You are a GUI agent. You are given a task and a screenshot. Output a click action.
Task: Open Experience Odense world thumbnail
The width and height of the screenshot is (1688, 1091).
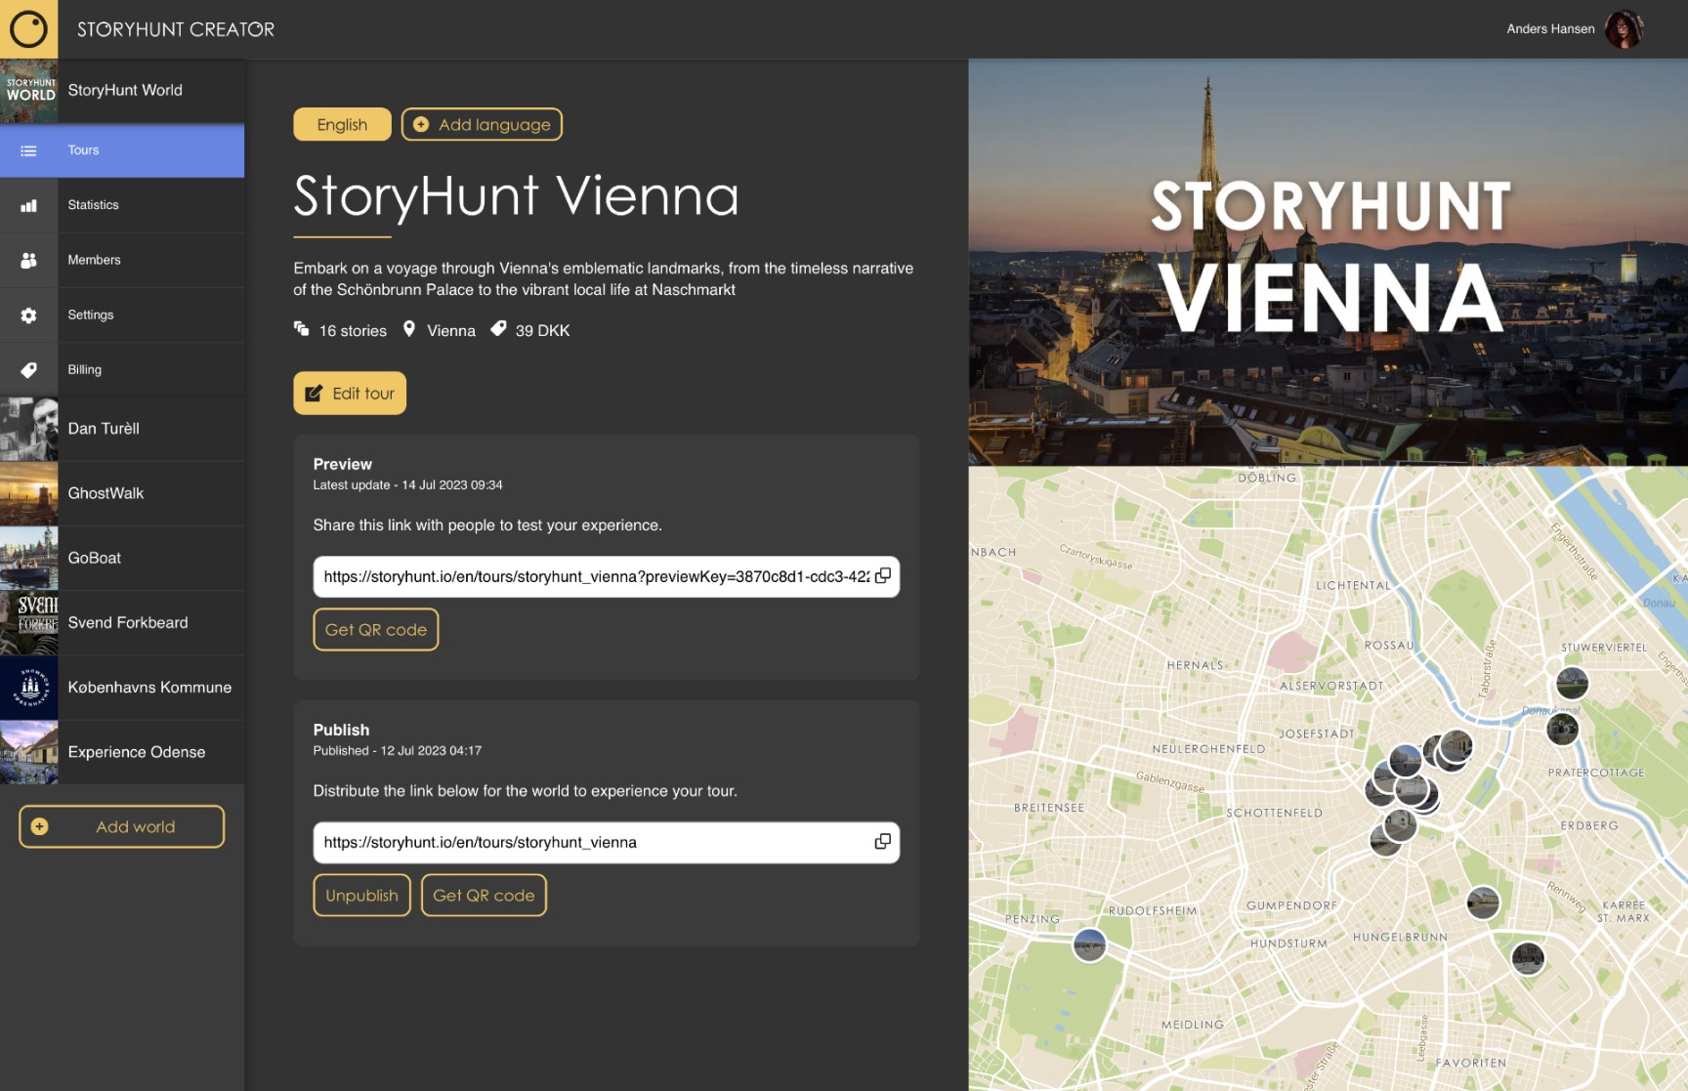click(28, 752)
